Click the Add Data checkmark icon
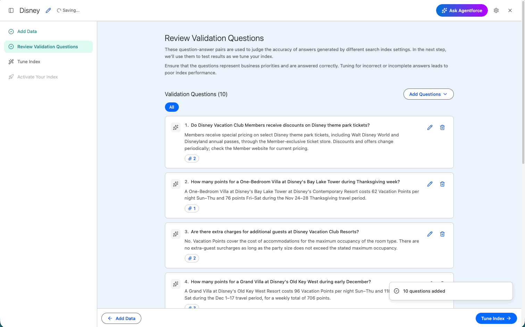This screenshot has height=327, width=525. [x=11, y=31]
